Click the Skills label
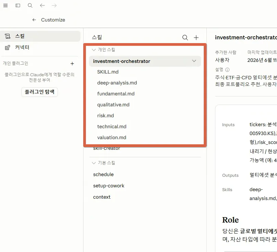277x252 pixels. coord(227,190)
